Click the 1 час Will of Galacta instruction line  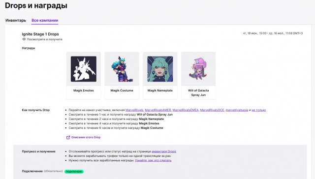[x=121, y=115]
